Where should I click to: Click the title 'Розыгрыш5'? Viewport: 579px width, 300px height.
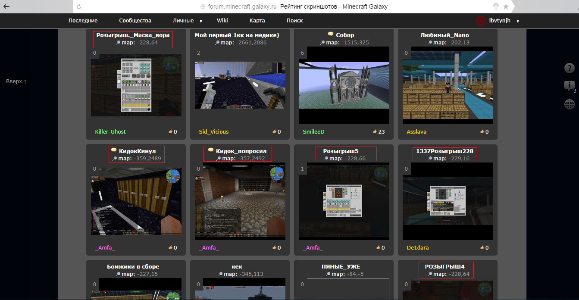[341, 151]
